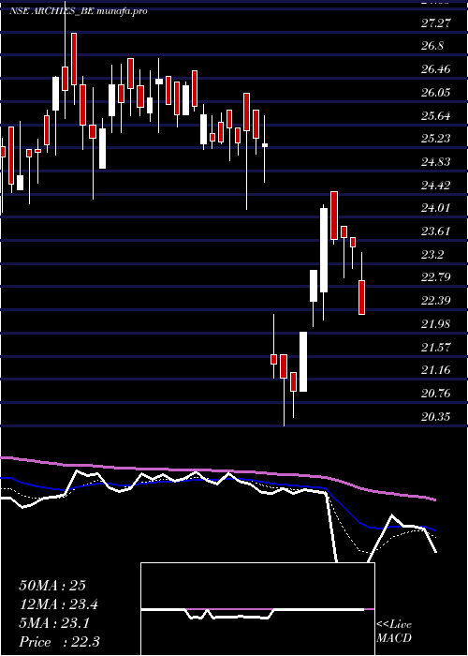Click the 24.01 price axis label
This screenshot has height=656, width=468.
tap(435, 208)
